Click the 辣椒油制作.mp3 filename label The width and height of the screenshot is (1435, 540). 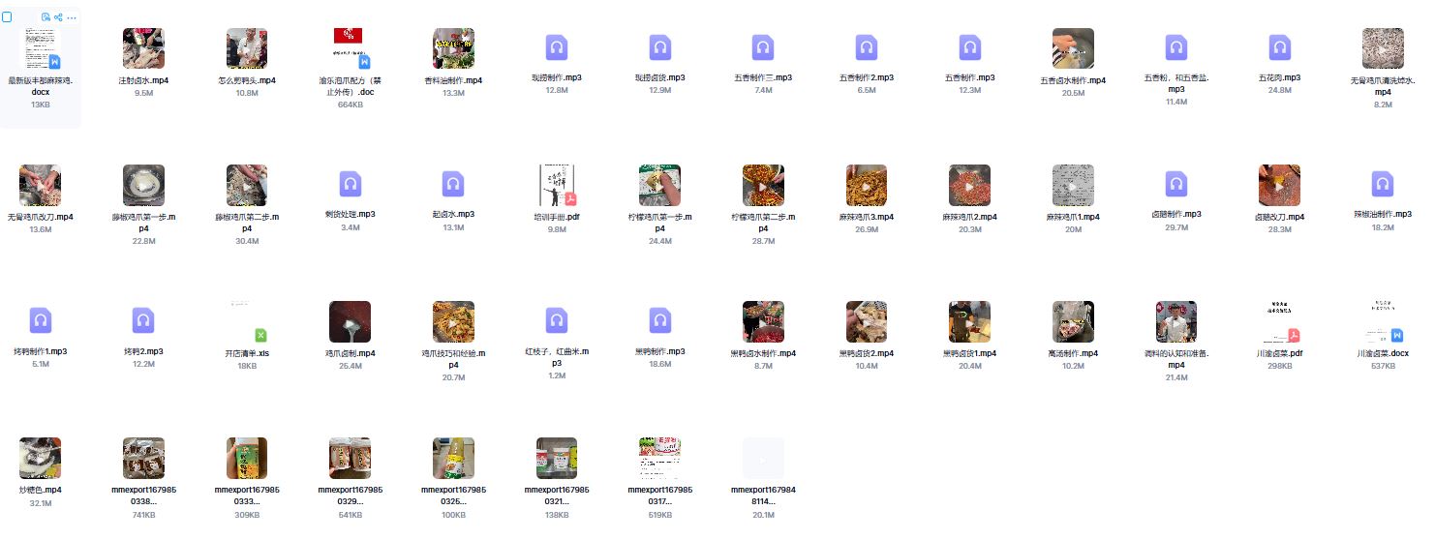click(1383, 214)
